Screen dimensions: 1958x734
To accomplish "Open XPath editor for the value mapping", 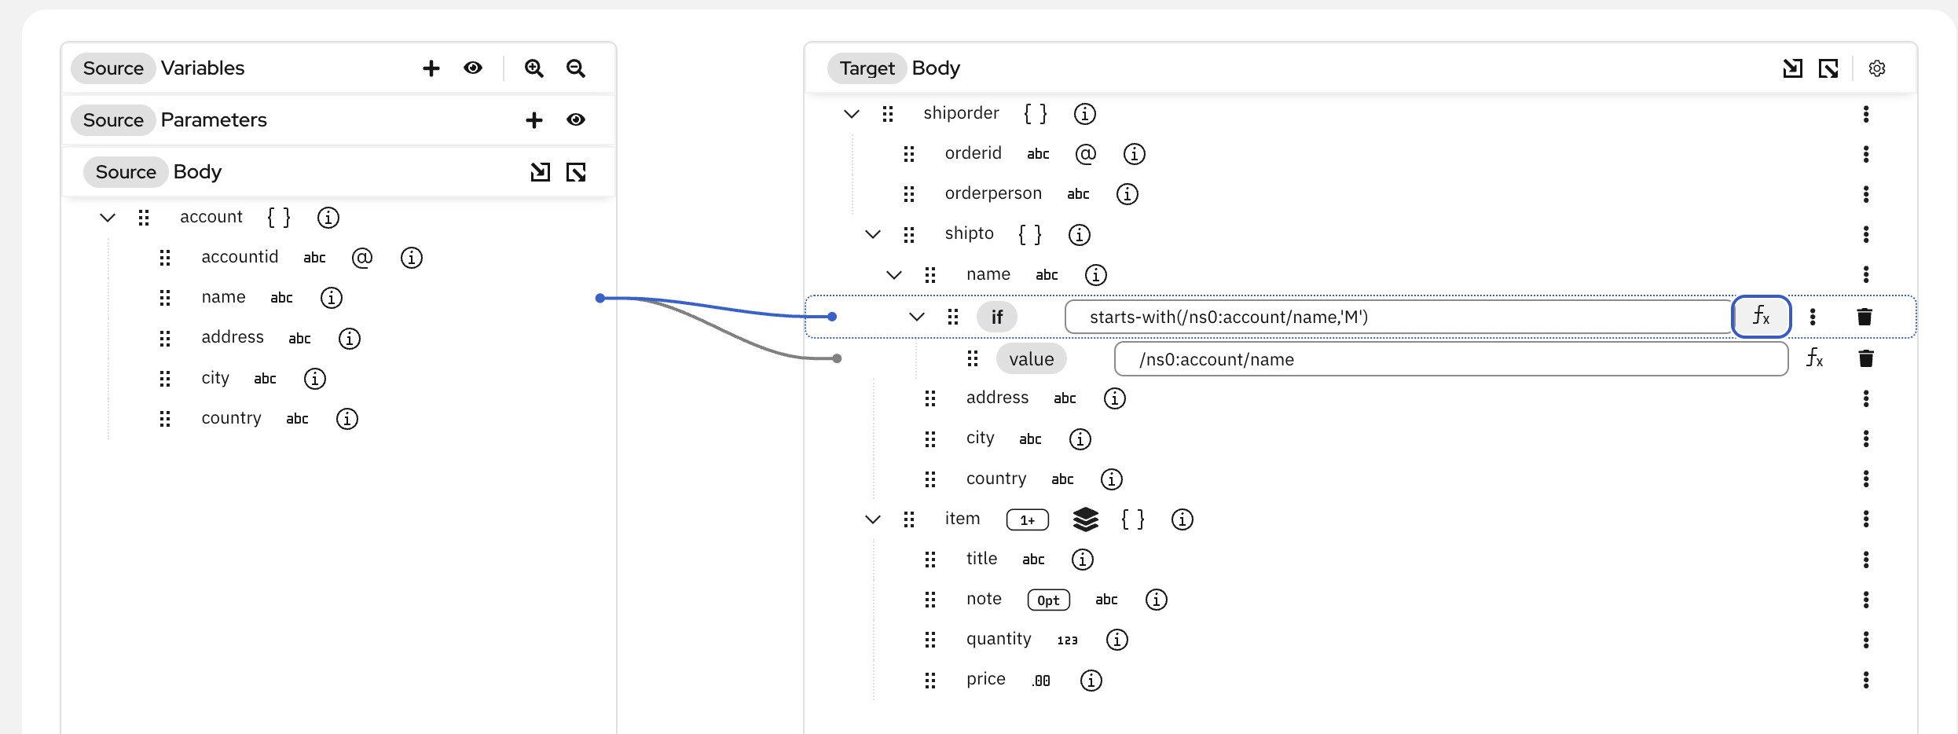I will pos(1814,359).
